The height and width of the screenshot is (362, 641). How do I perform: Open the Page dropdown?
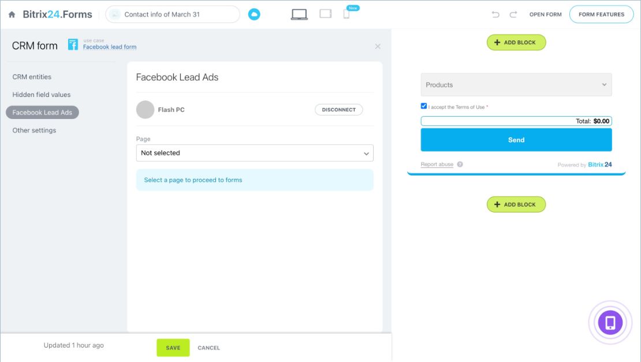click(x=255, y=153)
